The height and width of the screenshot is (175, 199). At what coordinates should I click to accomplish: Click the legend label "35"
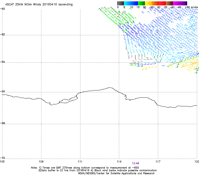pos(166,7)
